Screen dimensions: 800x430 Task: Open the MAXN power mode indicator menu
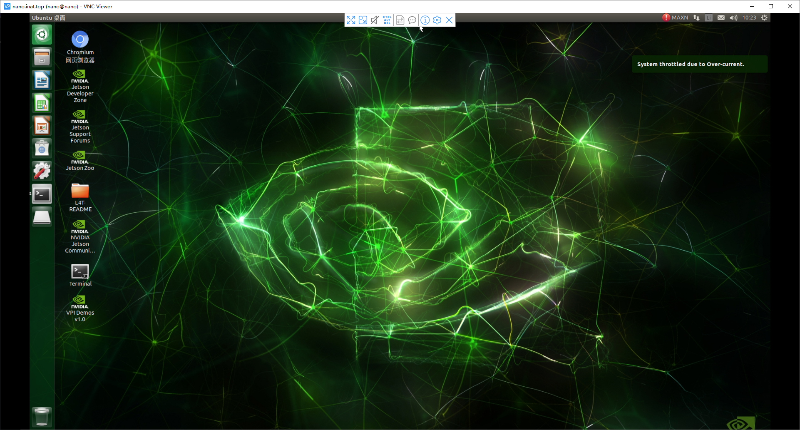(x=675, y=17)
